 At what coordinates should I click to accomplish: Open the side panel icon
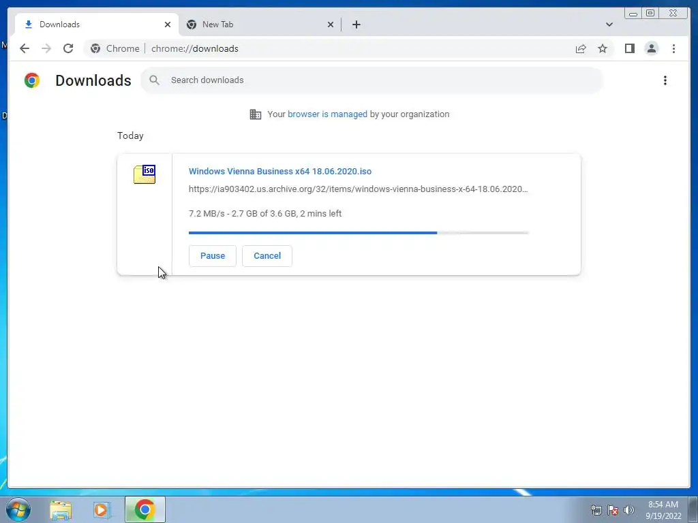click(x=629, y=48)
